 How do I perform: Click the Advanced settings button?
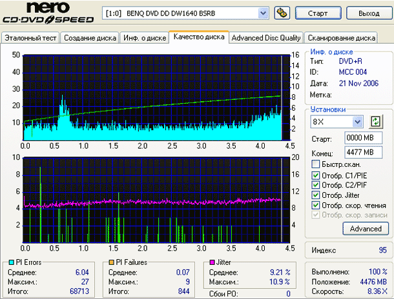coord(366,228)
